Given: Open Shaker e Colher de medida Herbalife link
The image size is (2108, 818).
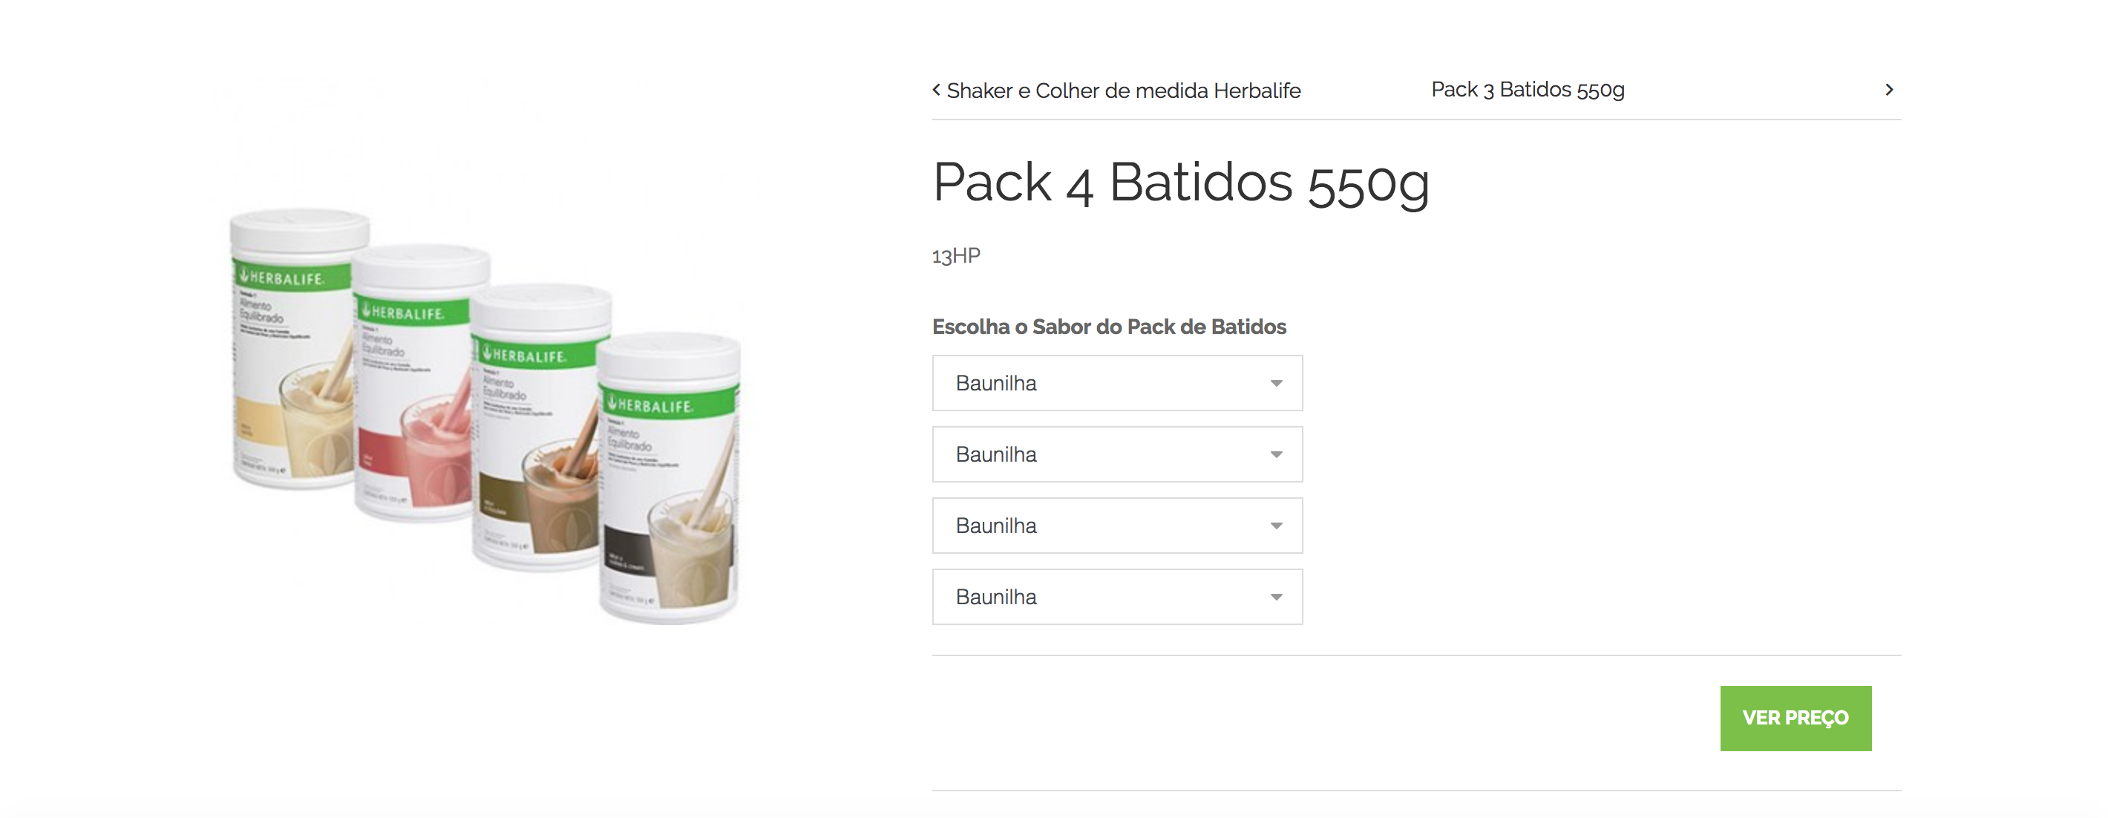Looking at the screenshot, I should click(x=1123, y=91).
